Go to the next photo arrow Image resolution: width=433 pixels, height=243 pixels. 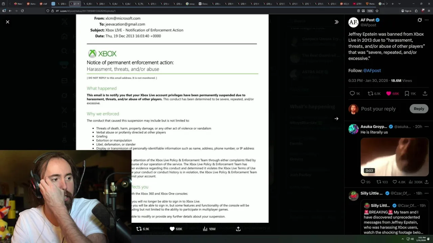(x=336, y=118)
